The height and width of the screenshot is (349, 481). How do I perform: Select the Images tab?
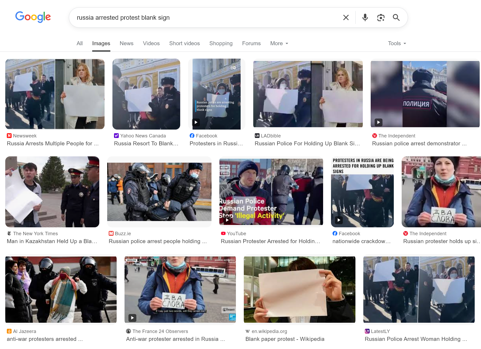101,43
